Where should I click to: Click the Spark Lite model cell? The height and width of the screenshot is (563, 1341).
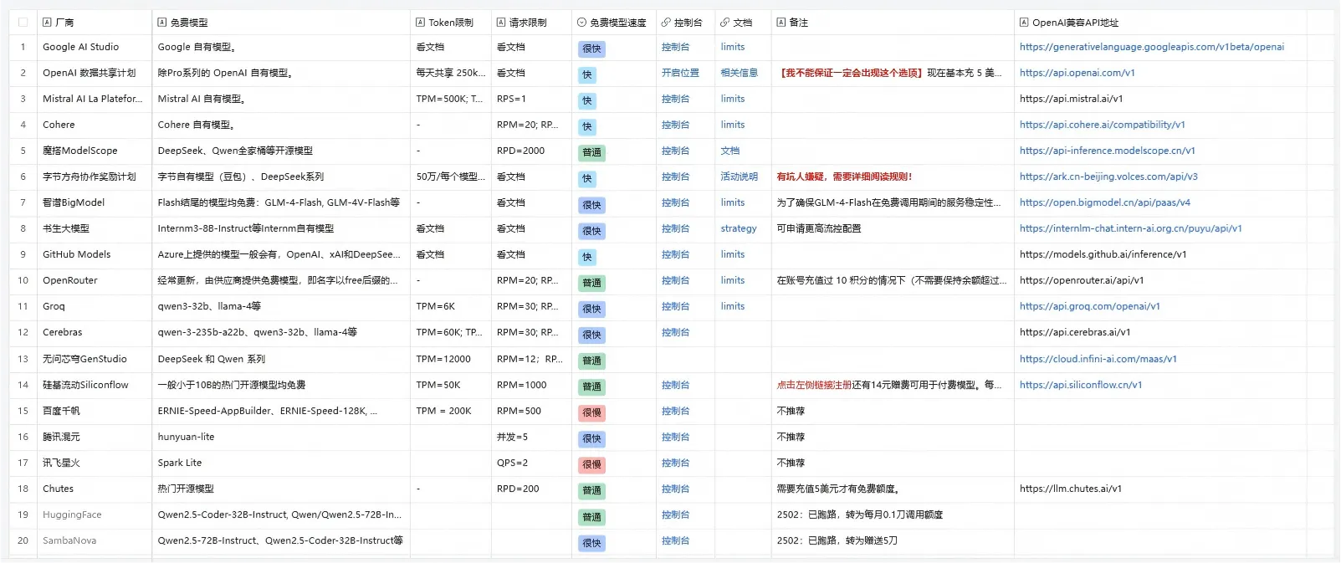point(281,463)
